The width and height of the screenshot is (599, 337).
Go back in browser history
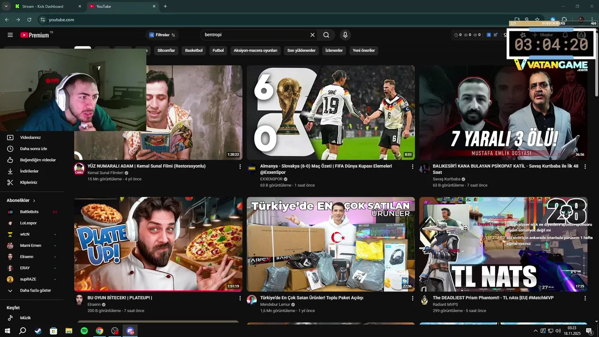point(7,20)
